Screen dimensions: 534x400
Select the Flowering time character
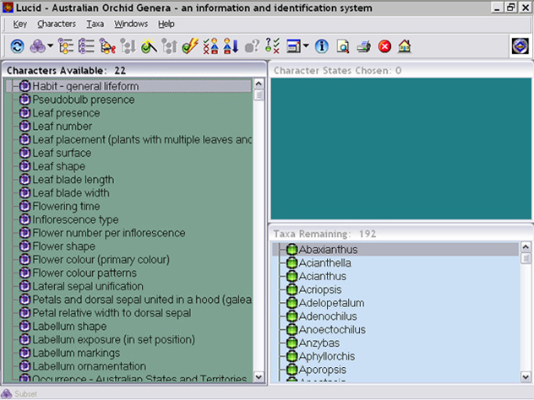tap(66, 206)
